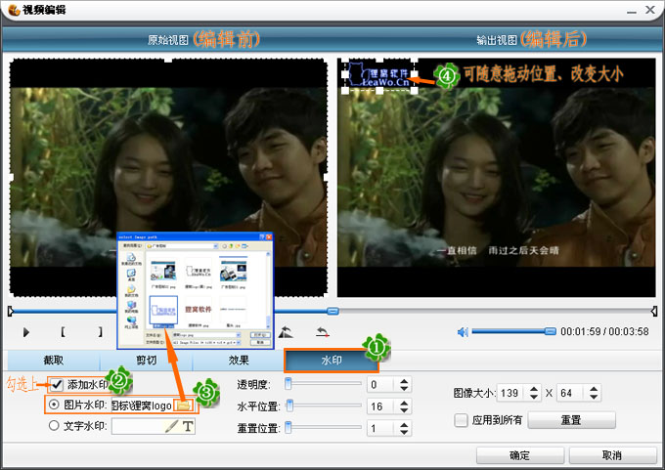This screenshot has width=665, height=470.
Task: Open text watermark font settings icon
Action: pos(188,426)
